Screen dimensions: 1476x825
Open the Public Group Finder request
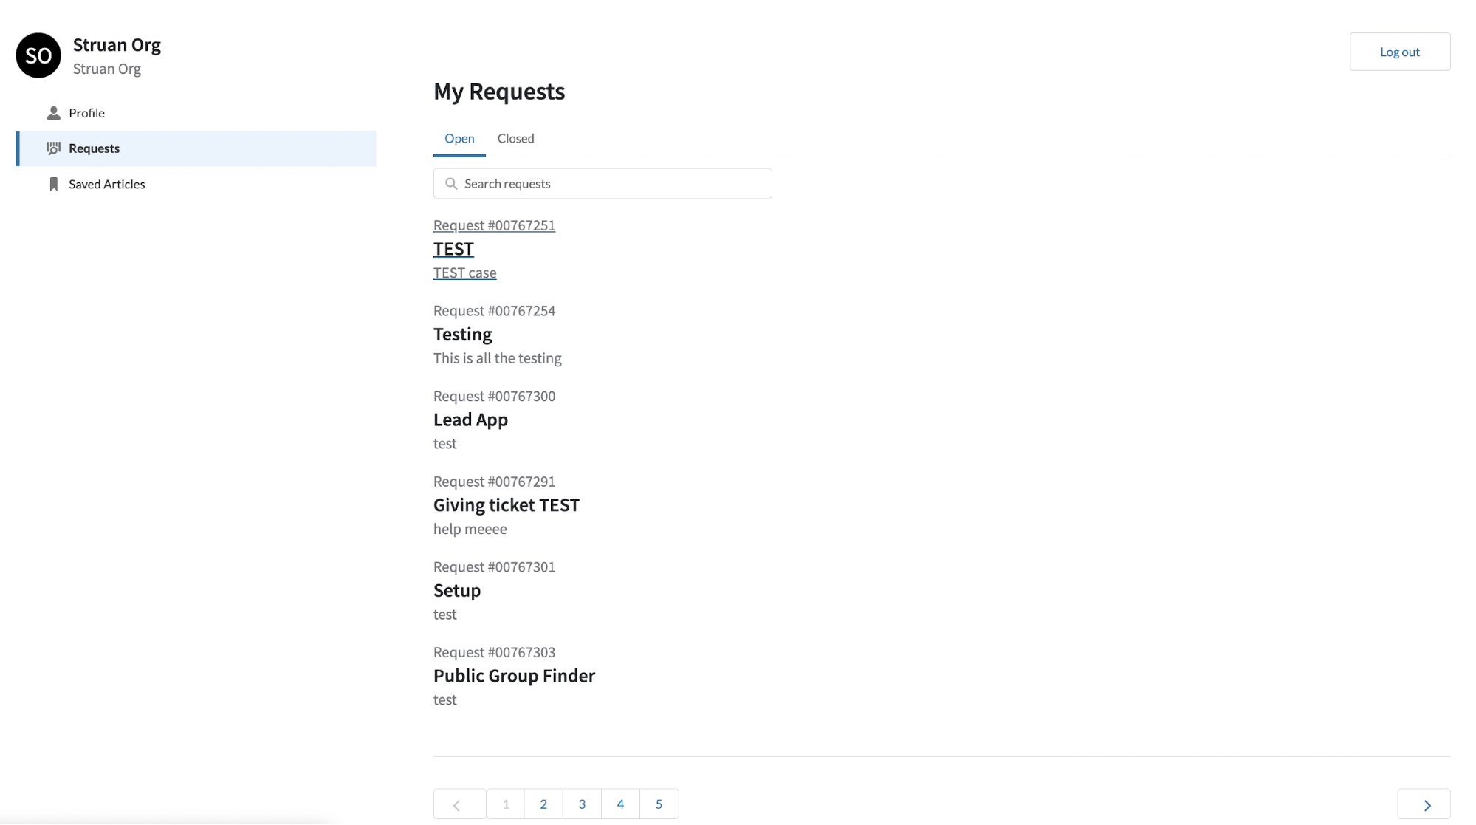[x=514, y=675]
